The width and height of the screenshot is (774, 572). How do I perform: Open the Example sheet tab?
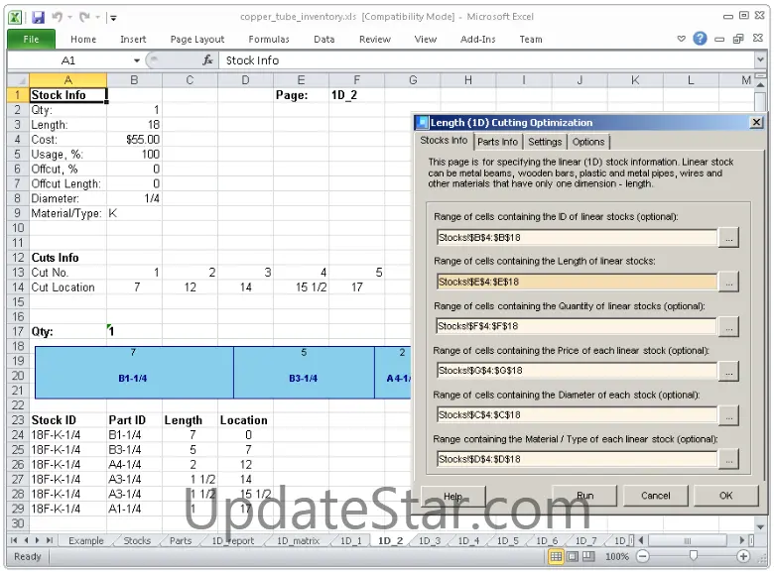[x=86, y=541]
